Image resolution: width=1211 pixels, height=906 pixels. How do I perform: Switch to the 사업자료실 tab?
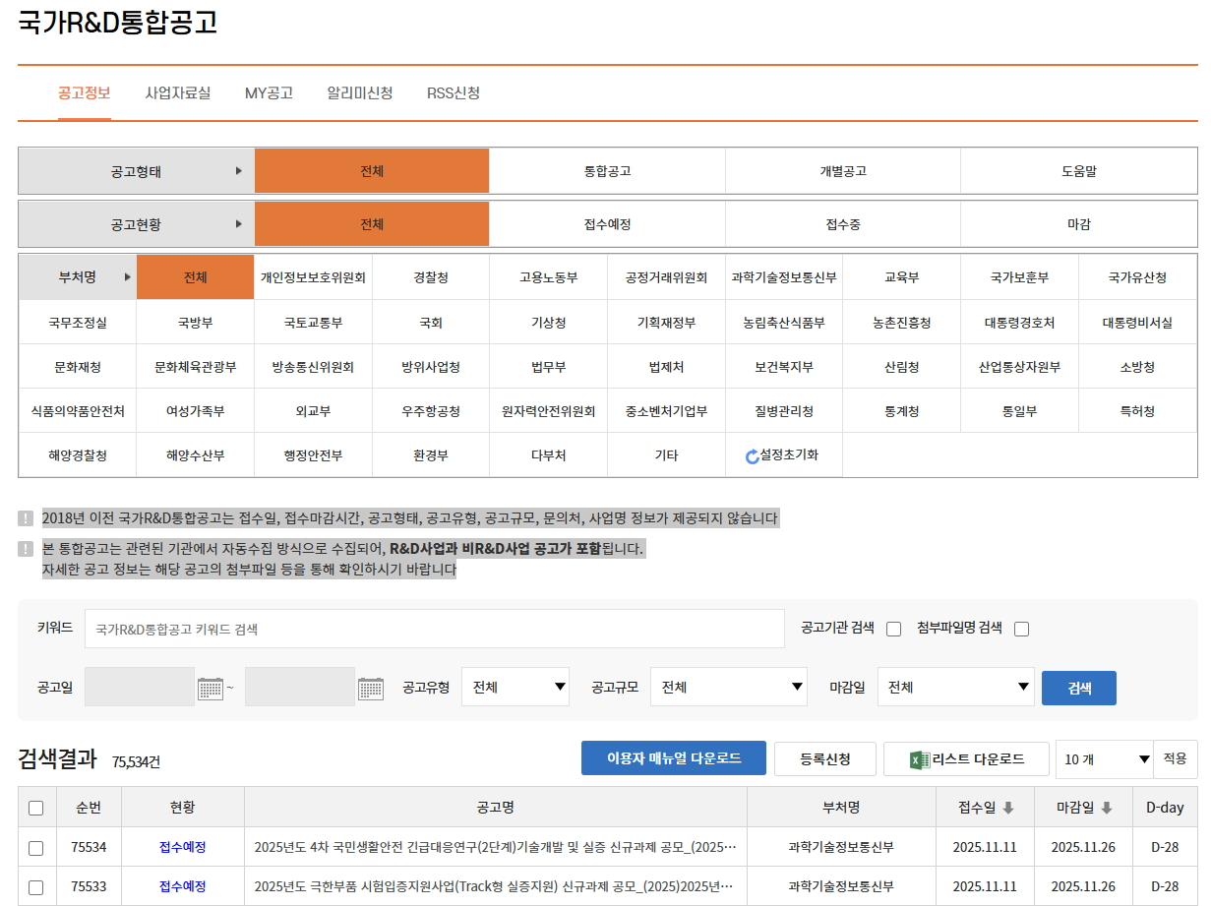pyautogui.click(x=178, y=92)
